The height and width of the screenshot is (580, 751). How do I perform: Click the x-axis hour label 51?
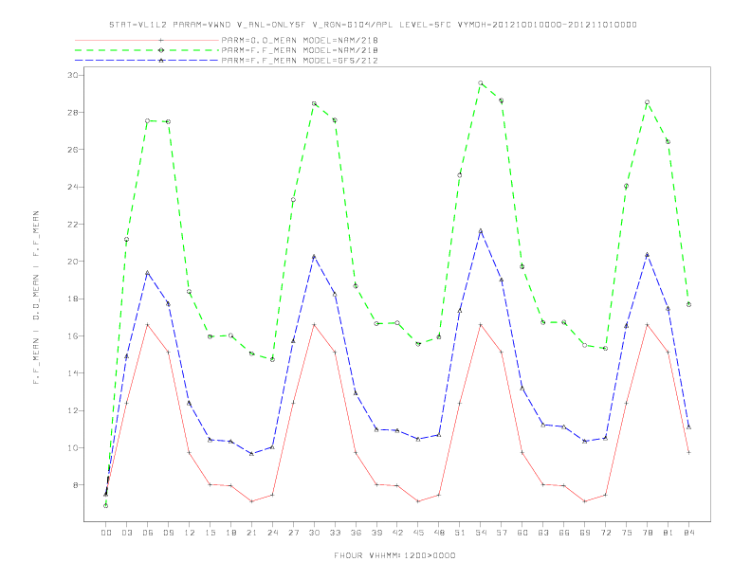coord(460,533)
